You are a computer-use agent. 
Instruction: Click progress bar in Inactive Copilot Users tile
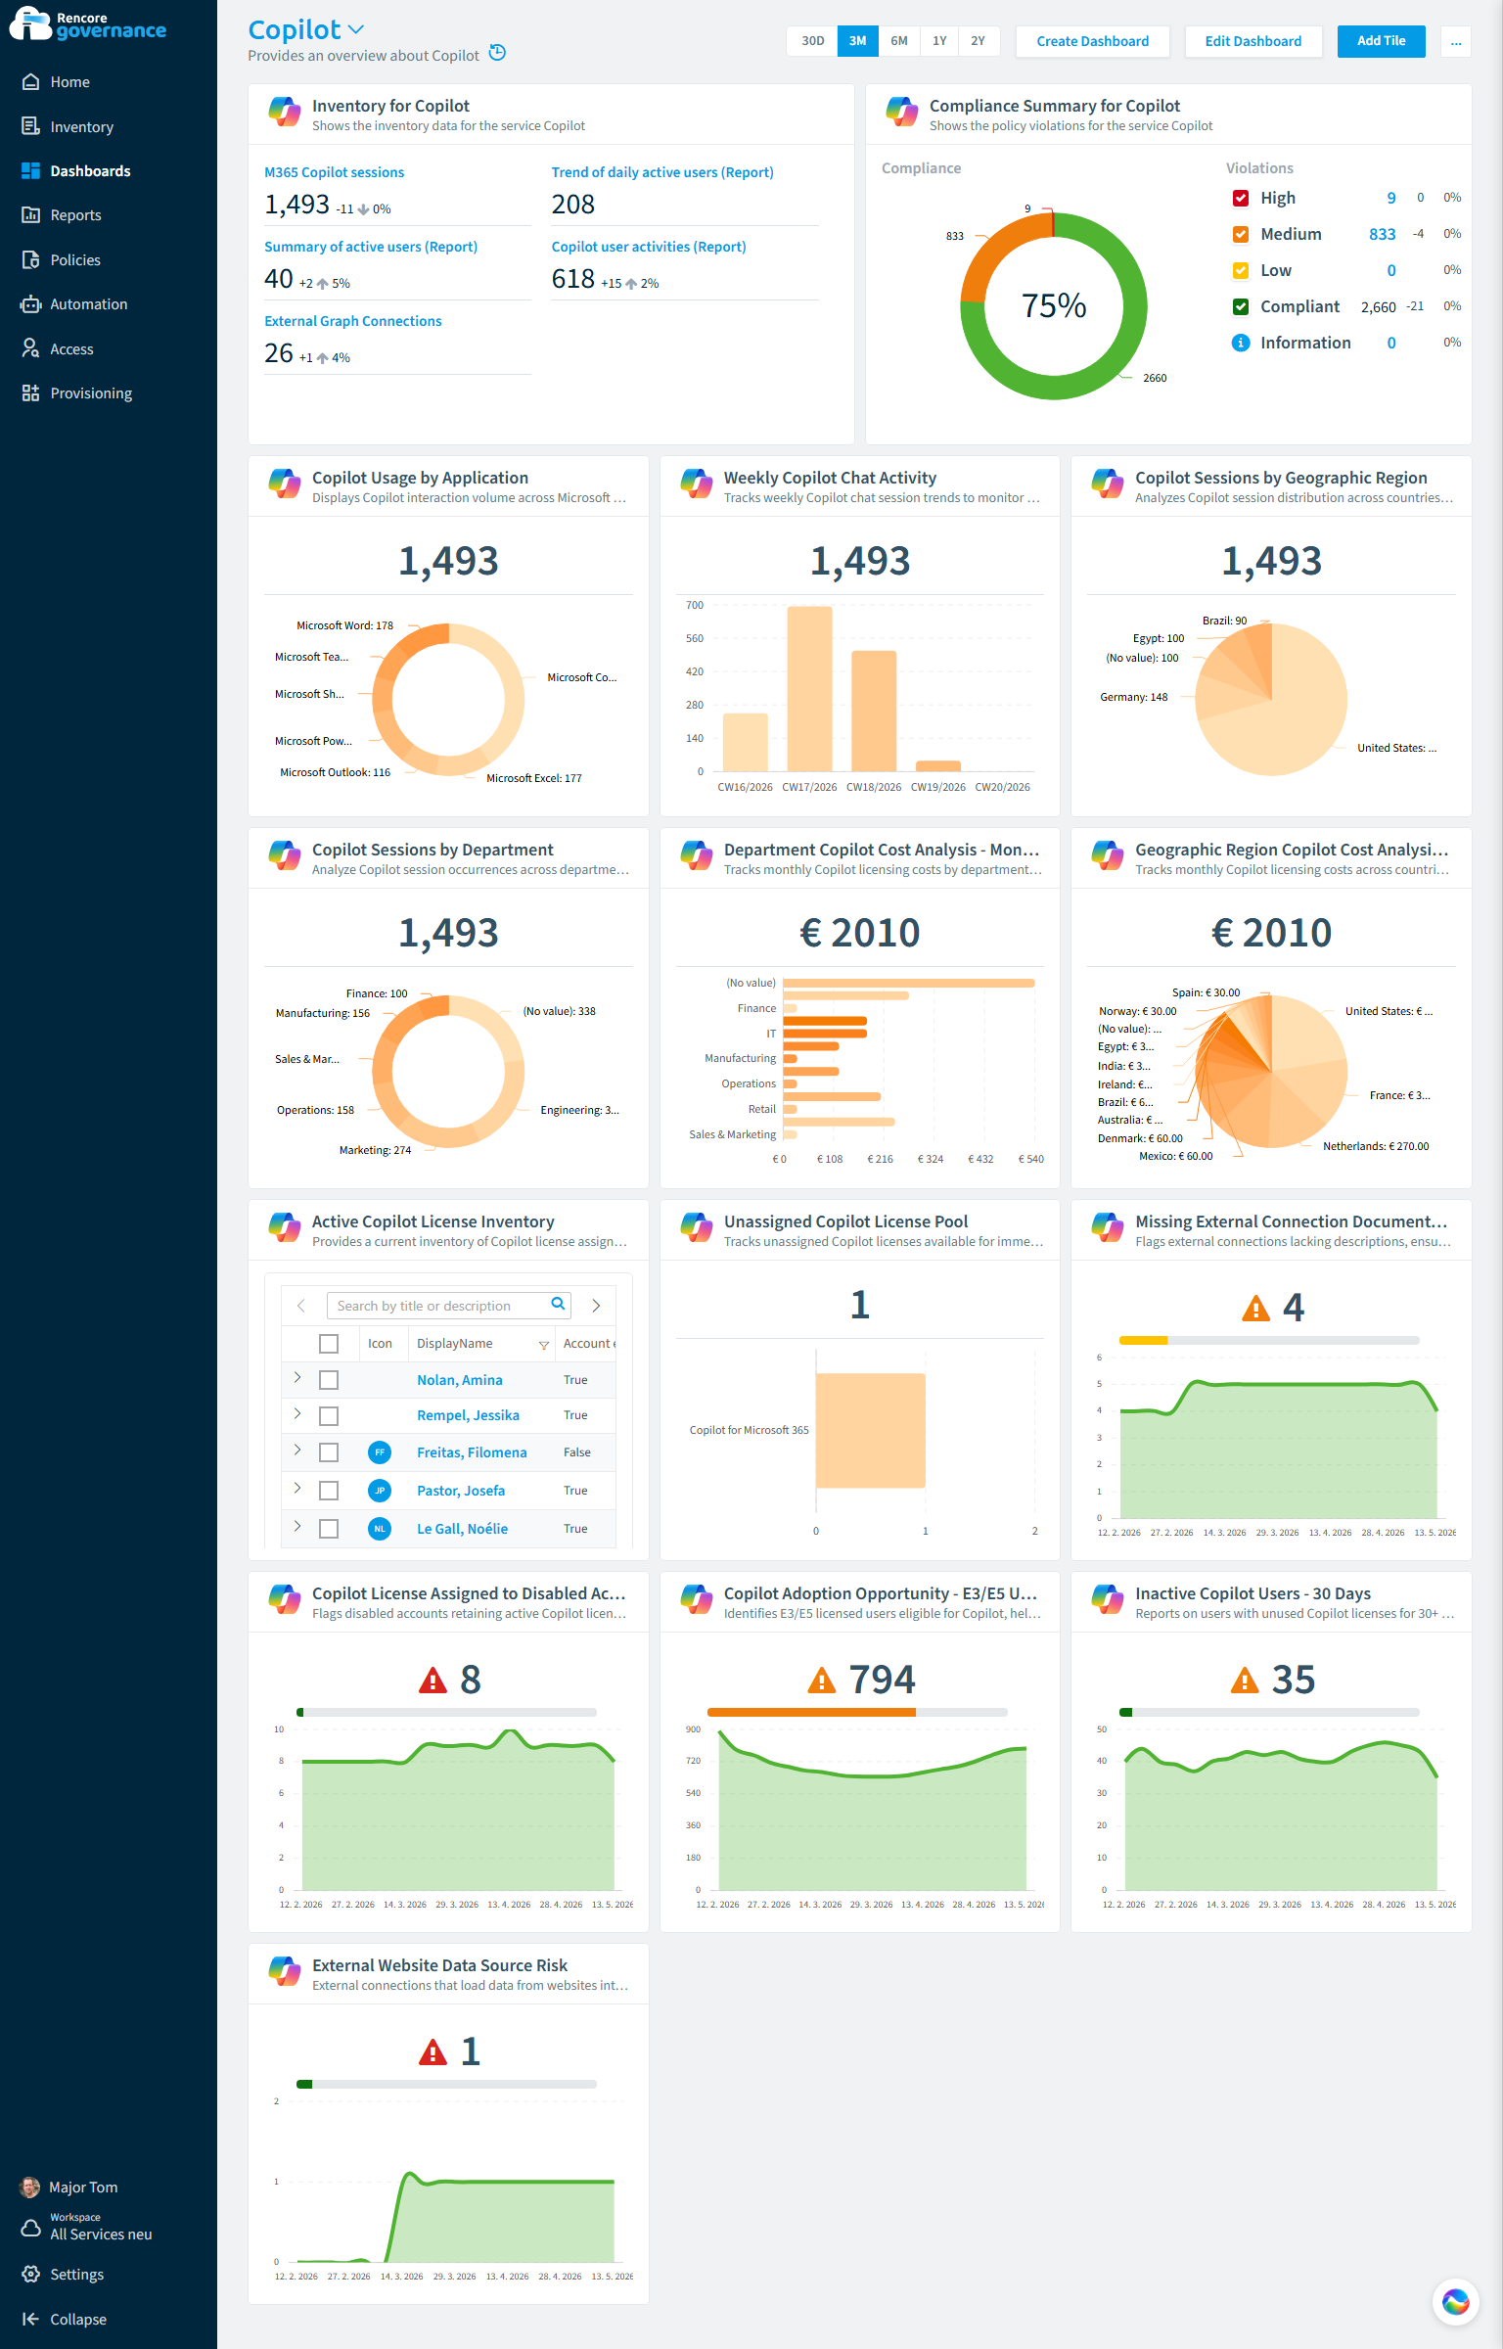pyautogui.click(x=1269, y=1713)
